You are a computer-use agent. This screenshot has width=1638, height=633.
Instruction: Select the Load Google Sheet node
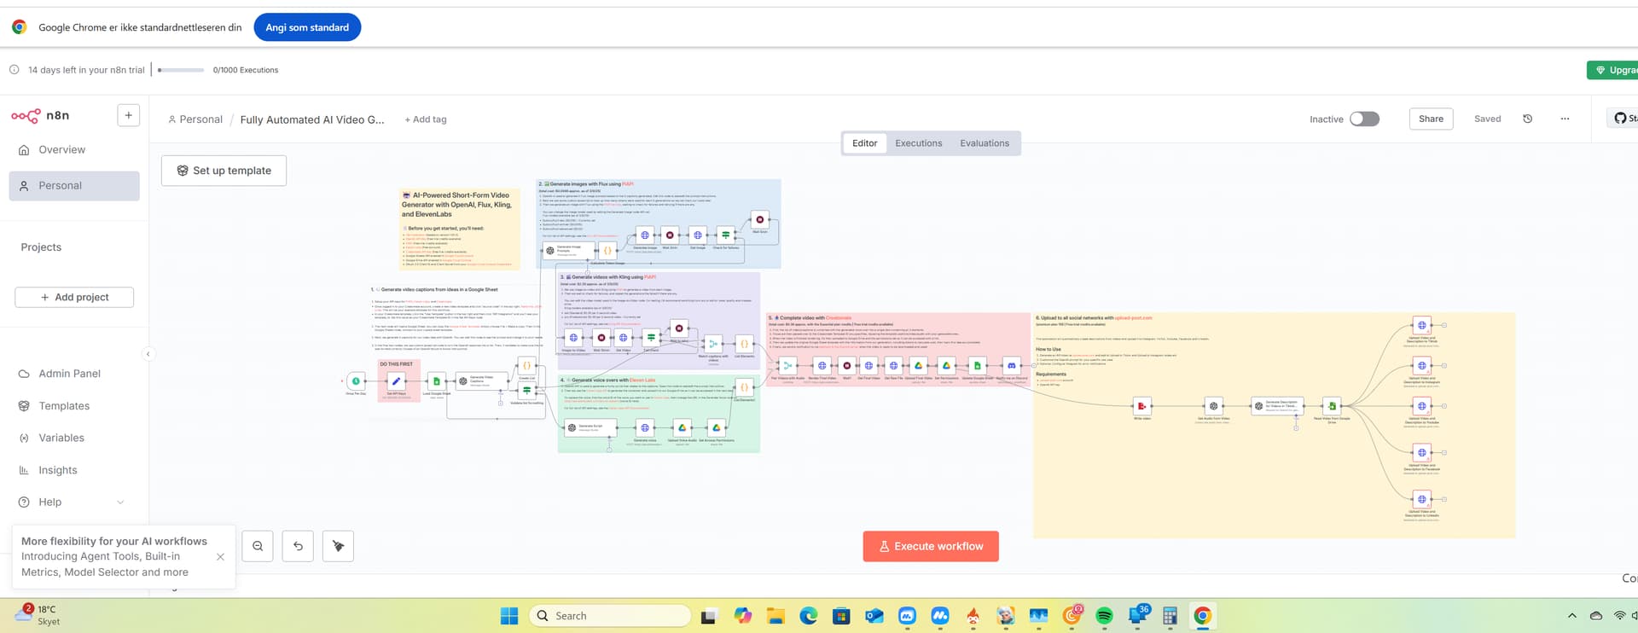[437, 381]
